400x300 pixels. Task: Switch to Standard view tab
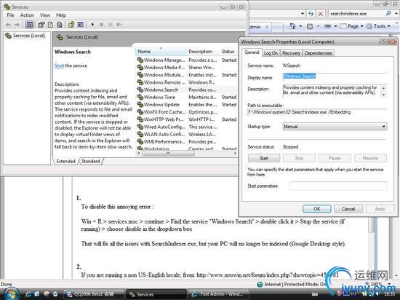[x=91, y=161]
